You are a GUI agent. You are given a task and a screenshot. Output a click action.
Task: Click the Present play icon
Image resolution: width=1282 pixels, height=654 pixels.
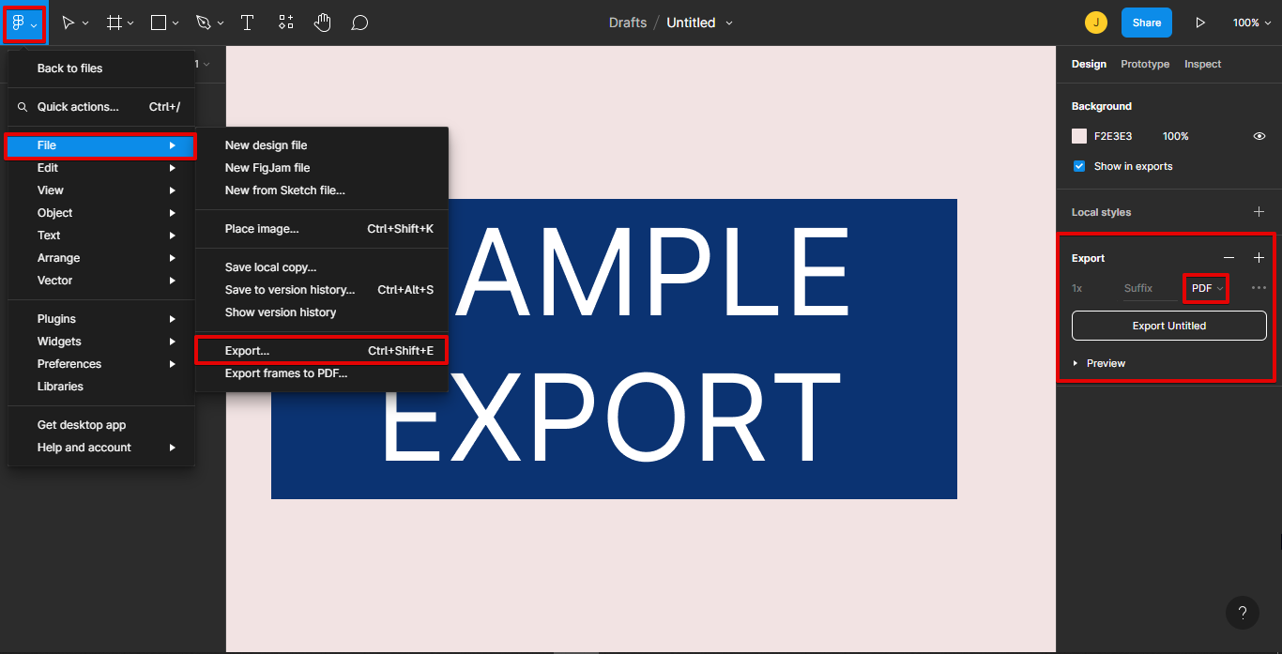tap(1200, 23)
